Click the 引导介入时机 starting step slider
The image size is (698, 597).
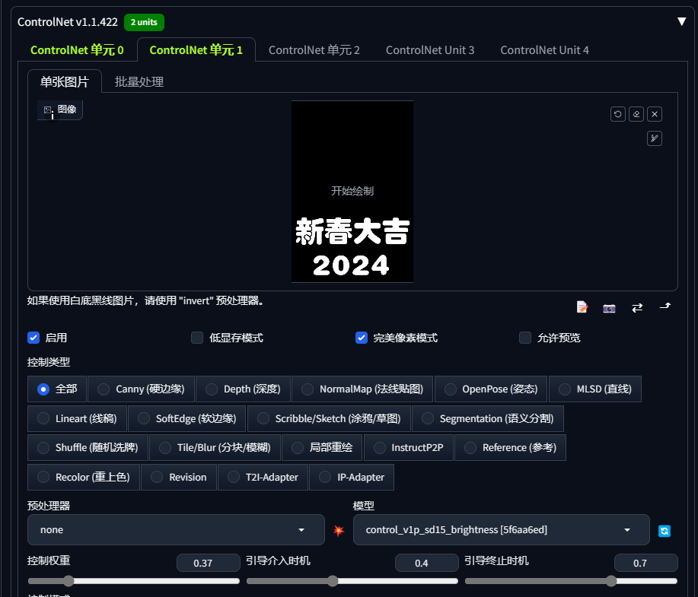[x=352, y=581]
